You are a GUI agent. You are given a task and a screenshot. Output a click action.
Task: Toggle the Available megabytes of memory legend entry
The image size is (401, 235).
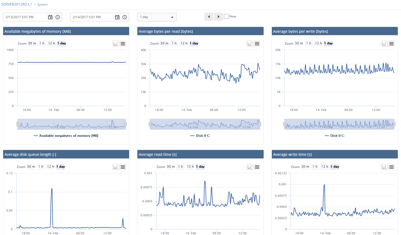pos(66,135)
